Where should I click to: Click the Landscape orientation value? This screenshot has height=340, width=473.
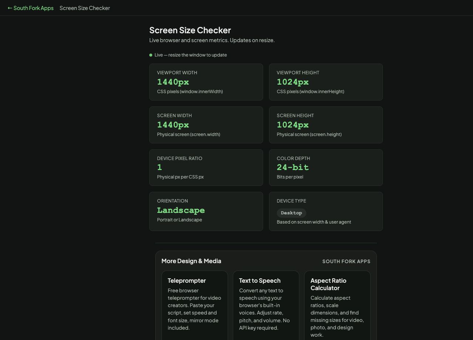pyautogui.click(x=181, y=210)
